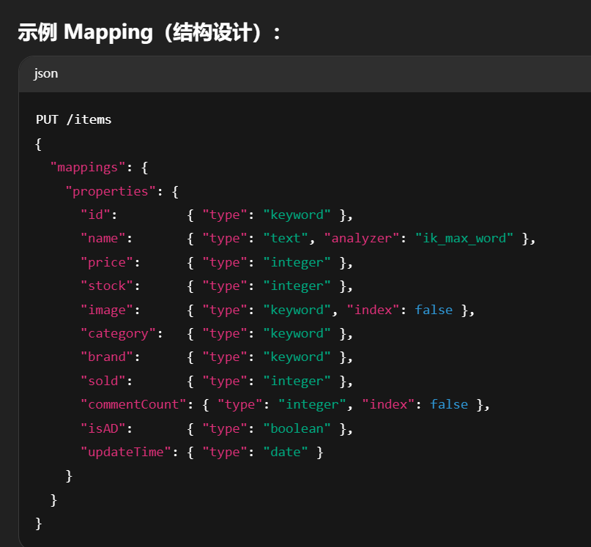Click the "mappings" key in code

pyautogui.click(x=88, y=167)
